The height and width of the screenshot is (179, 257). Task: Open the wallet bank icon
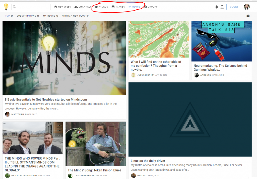pyautogui.click(x=222, y=7)
